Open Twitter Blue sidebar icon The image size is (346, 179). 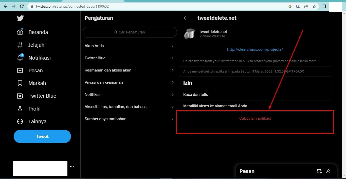(x=20, y=96)
